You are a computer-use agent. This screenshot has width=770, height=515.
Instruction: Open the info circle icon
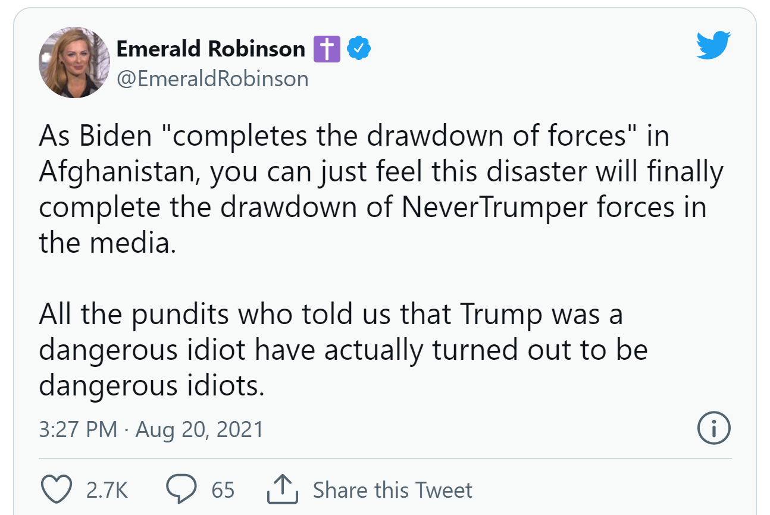click(712, 429)
